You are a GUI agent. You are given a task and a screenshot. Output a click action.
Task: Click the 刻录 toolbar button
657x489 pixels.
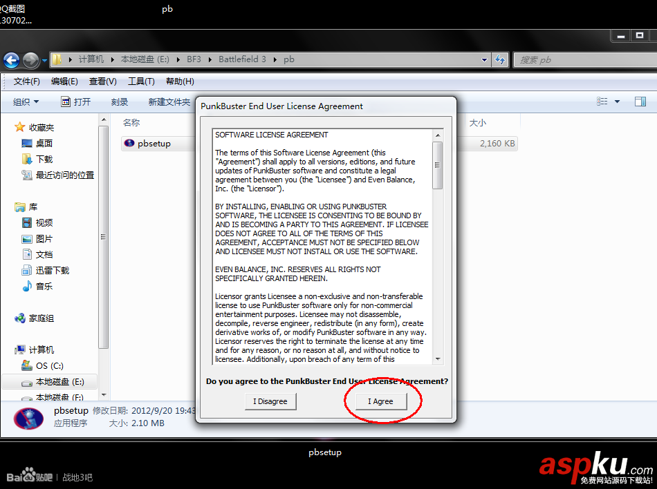coord(120,102)
